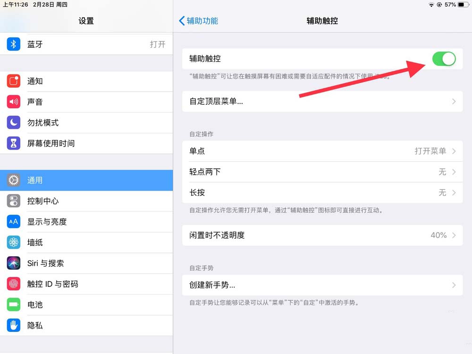Adjust 闲置时不透明度 40% setting

[x=322, y=235]
